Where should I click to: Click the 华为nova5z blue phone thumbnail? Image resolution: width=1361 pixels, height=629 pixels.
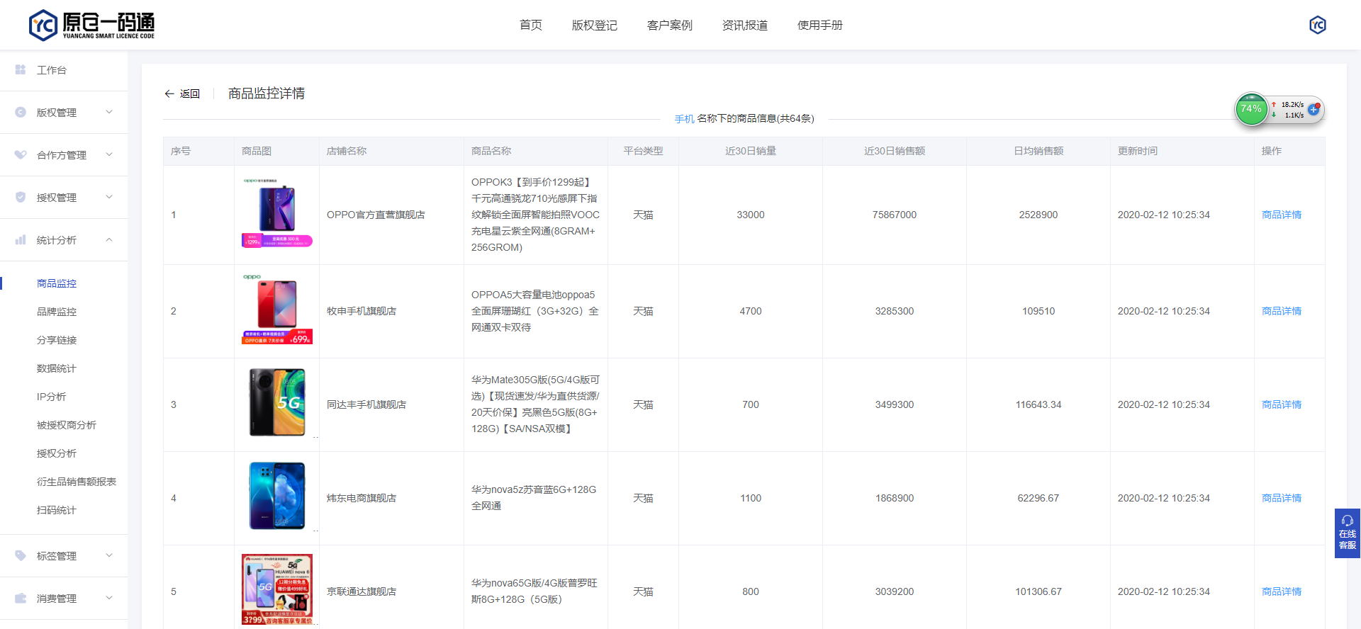[x=277, y=496]
